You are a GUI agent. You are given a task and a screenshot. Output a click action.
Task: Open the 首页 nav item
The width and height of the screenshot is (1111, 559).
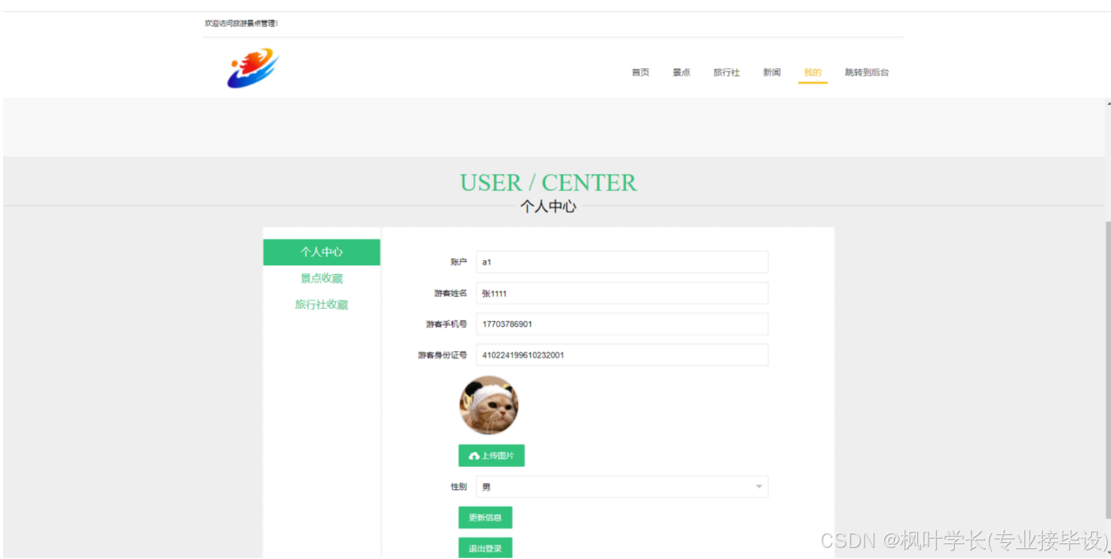tap(640, 73)
